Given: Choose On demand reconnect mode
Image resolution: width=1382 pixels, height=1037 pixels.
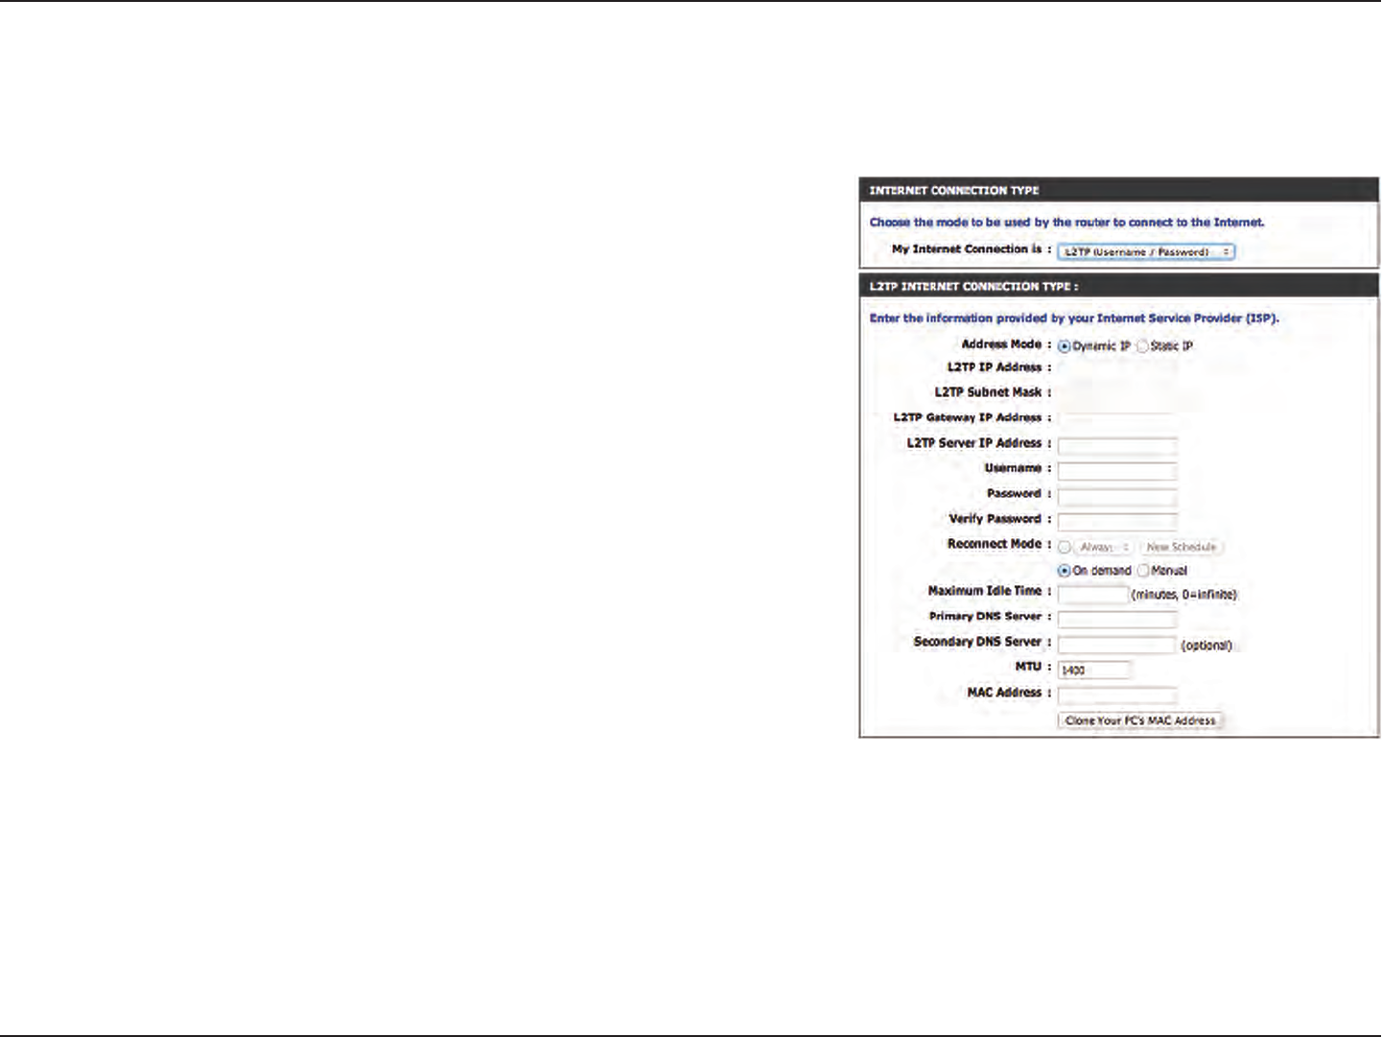Looking at the screenshot, I should (x=1064, y=571).
